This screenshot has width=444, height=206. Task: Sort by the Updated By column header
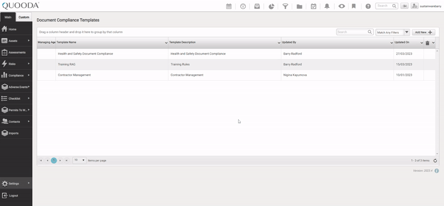tap(289, 43)
